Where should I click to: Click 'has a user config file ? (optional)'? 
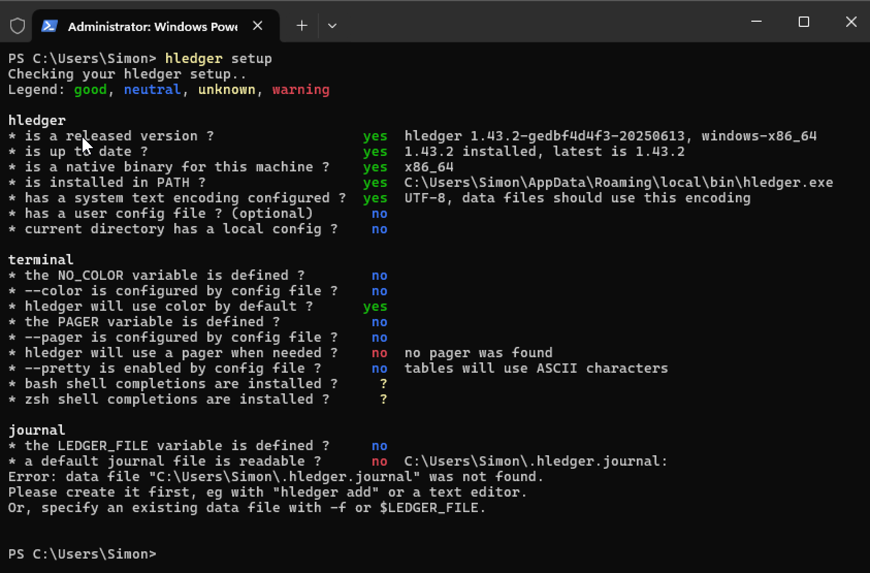click(169, 214)
